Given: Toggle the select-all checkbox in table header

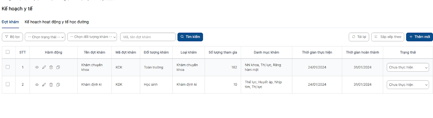Looking at the screenshot, I should click(8, 52).
